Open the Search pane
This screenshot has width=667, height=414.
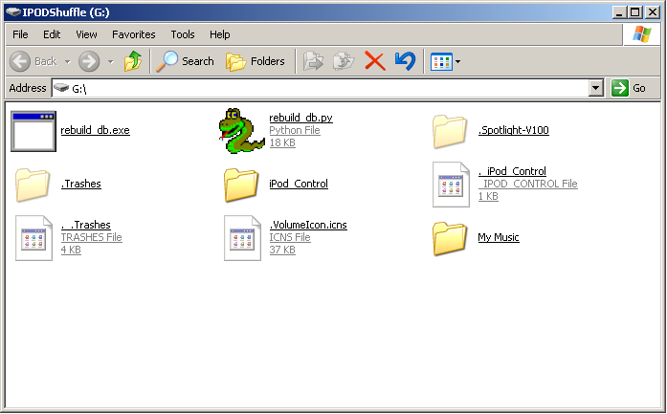pos(185,61)
